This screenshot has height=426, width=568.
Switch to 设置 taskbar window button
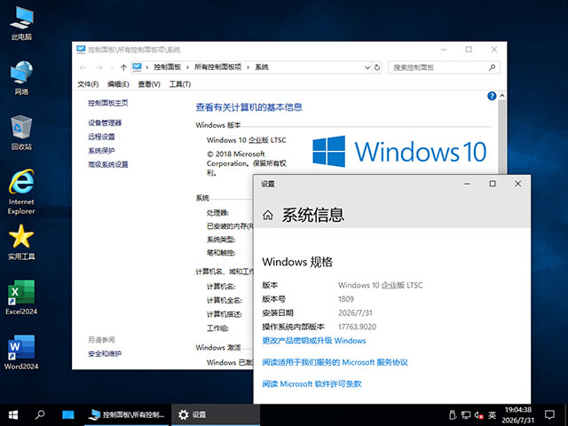215,414
